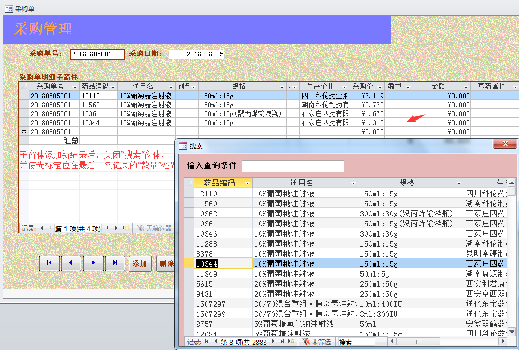Click the 采购价 cell ¥1.670 in the subform
The height and width of the screenshot is (350, 519).
pos(367,113)
